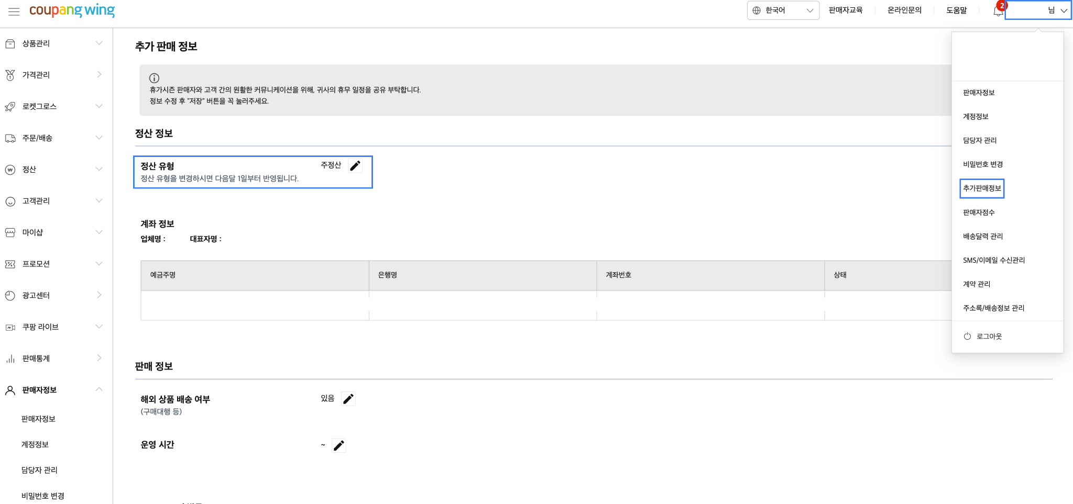Open 담당자 관리 sidebar submenu item

tap(39, 470)
